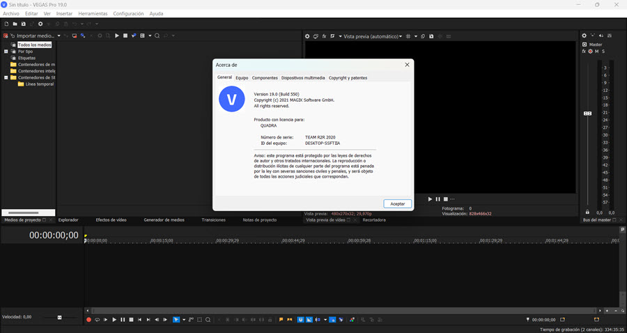The image size is (627, 333).
Task: Open project properties via main toolbar gear
Action: click(x=40, y=24)
